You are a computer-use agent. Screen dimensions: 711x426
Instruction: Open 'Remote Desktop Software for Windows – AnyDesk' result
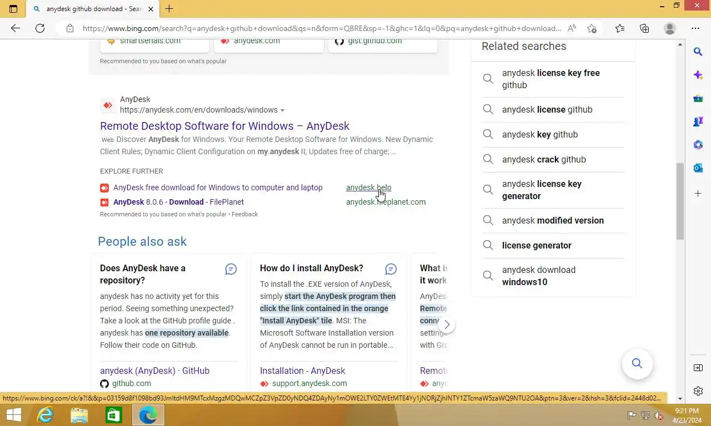click(224, 126)
